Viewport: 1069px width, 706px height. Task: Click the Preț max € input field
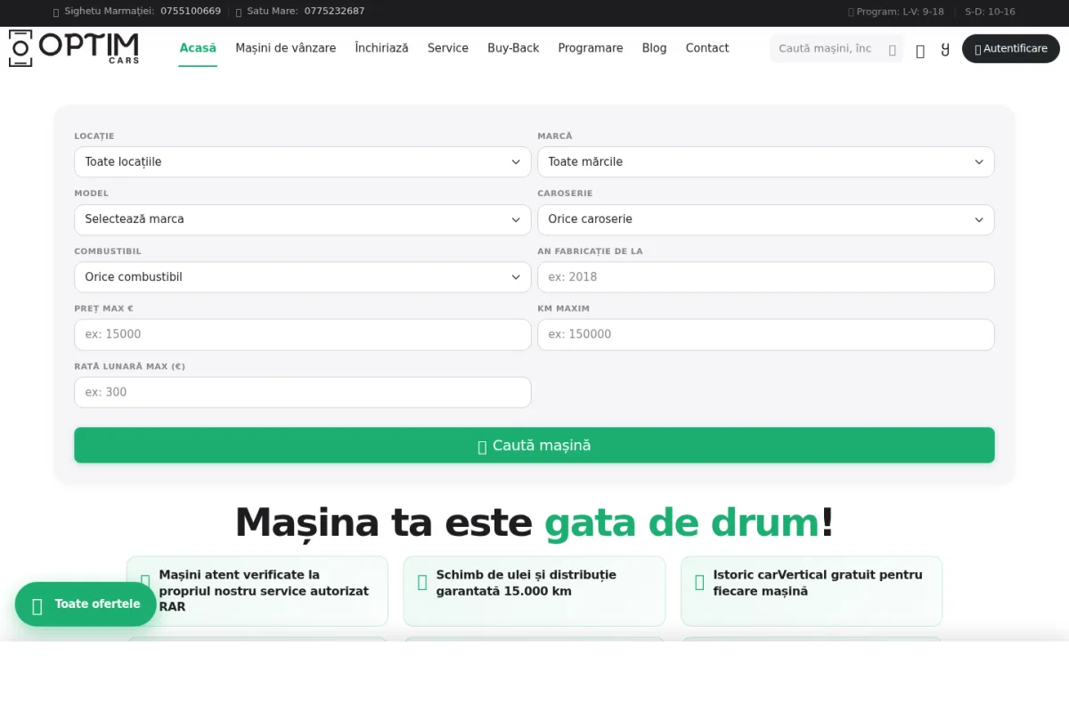click(303, 334)
